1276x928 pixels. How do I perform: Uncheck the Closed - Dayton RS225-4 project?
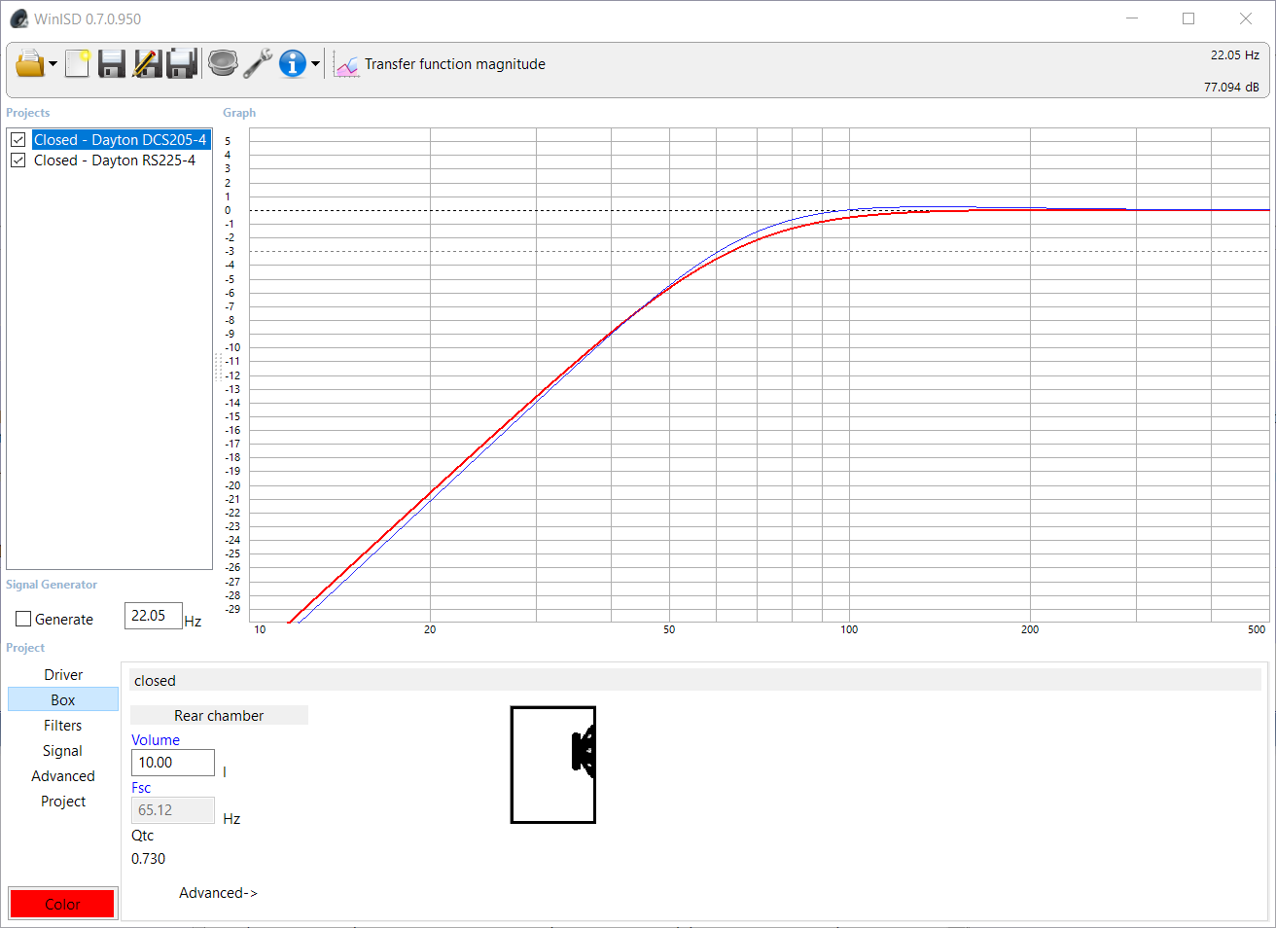point(18,161)
